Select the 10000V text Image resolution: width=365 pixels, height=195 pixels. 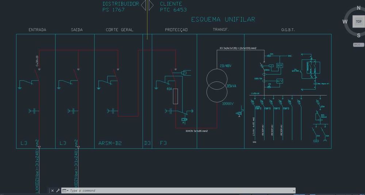[x=228, y=104]
